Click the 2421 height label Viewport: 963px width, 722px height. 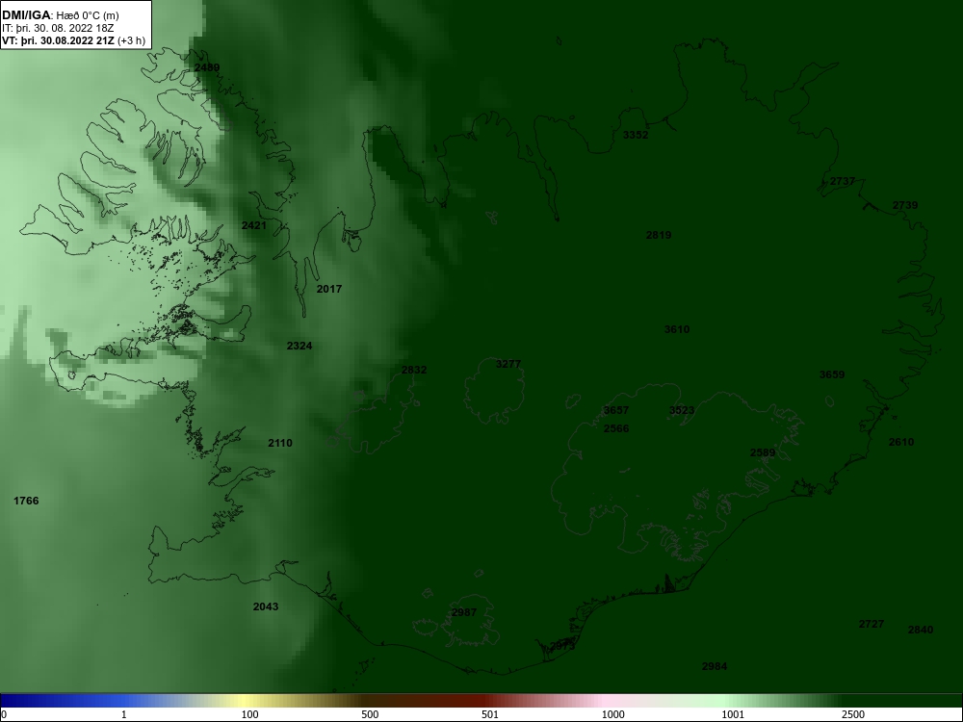(x=254, y=225)
